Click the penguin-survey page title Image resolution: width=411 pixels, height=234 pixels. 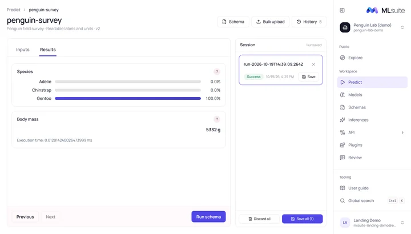[x=34, y=20]
